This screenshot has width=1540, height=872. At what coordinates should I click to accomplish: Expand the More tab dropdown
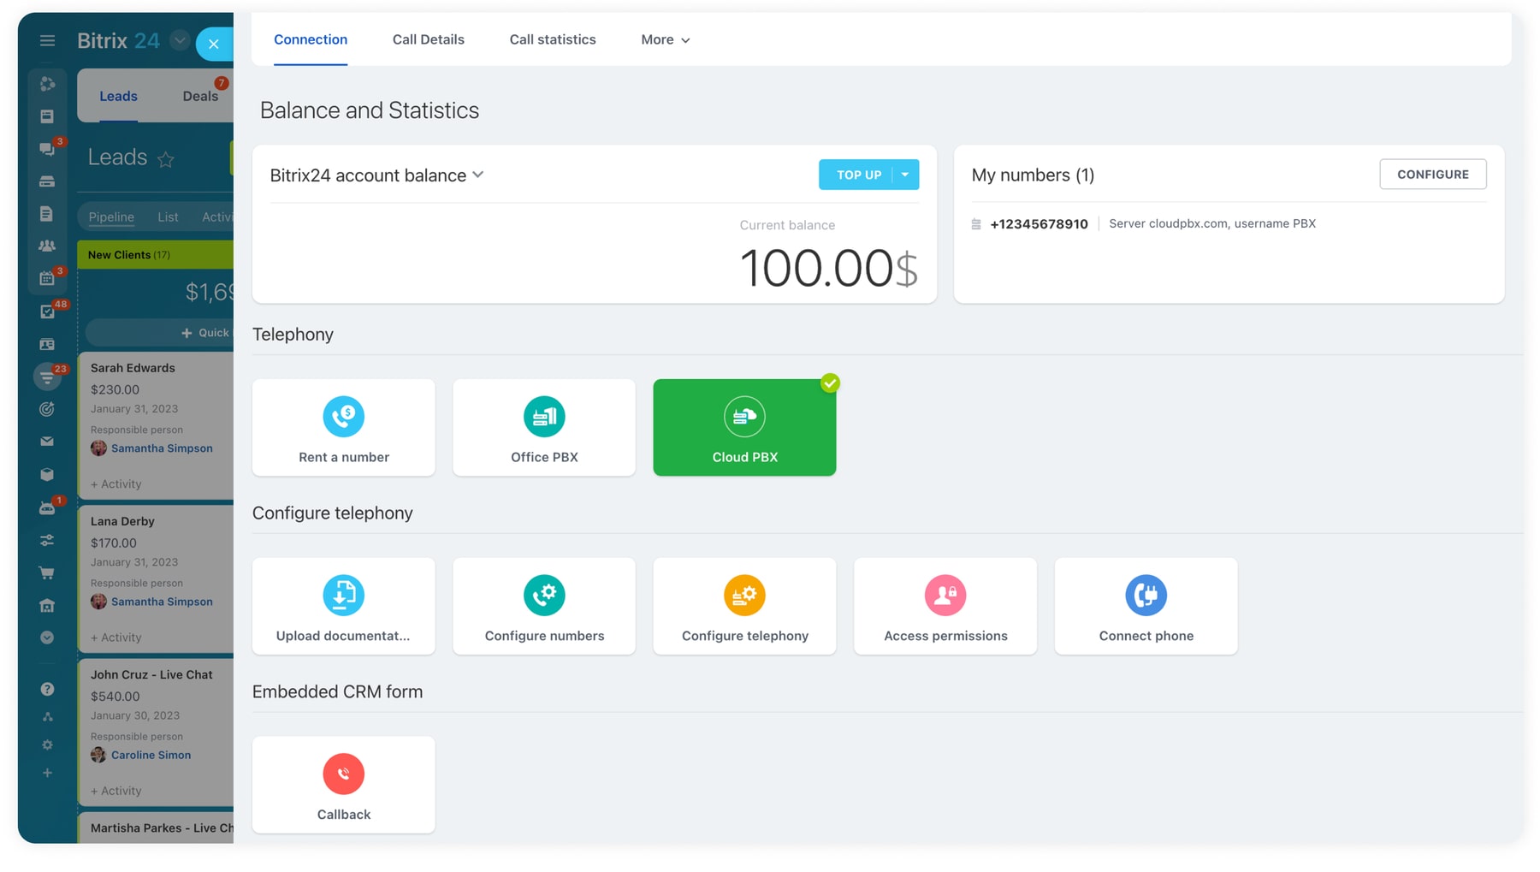pos(665,40)
